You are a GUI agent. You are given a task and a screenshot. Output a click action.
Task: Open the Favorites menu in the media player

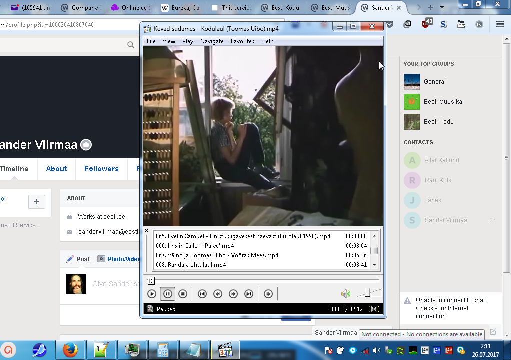pos(242,41)
